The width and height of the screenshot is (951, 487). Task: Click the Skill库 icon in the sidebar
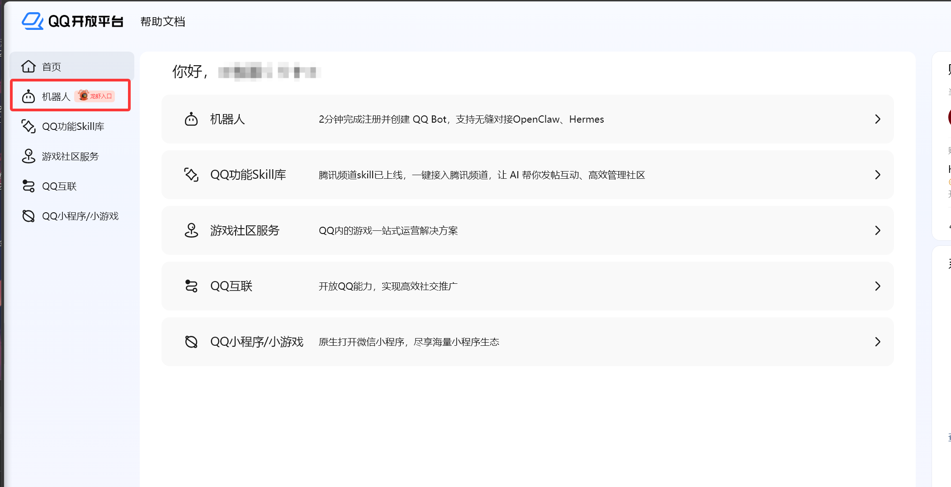[x=28, y=126]
